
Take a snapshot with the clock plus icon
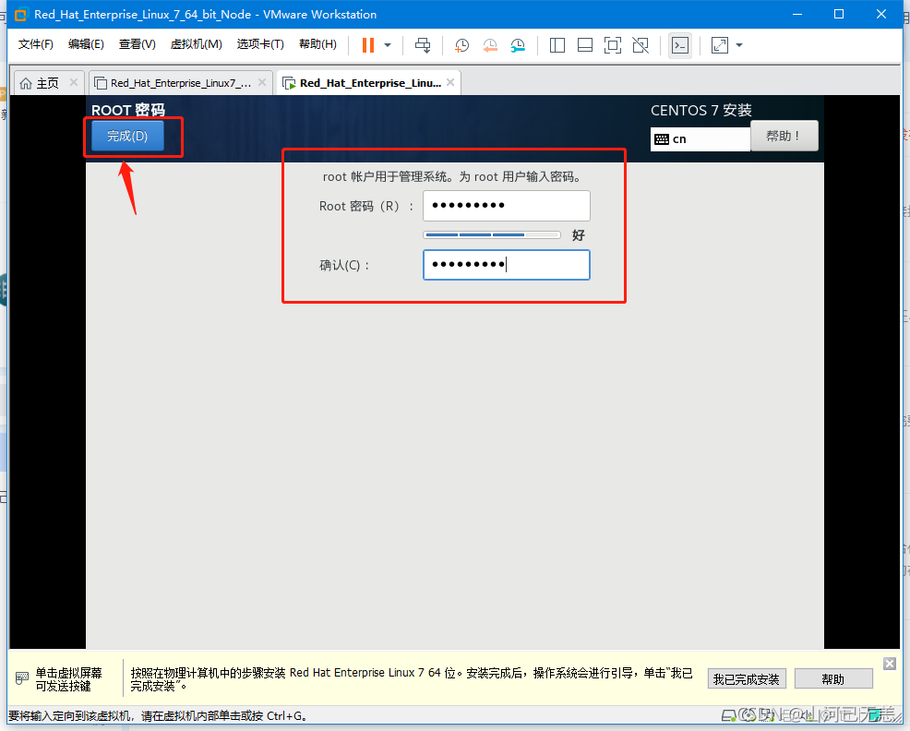[x=462, y=45]
